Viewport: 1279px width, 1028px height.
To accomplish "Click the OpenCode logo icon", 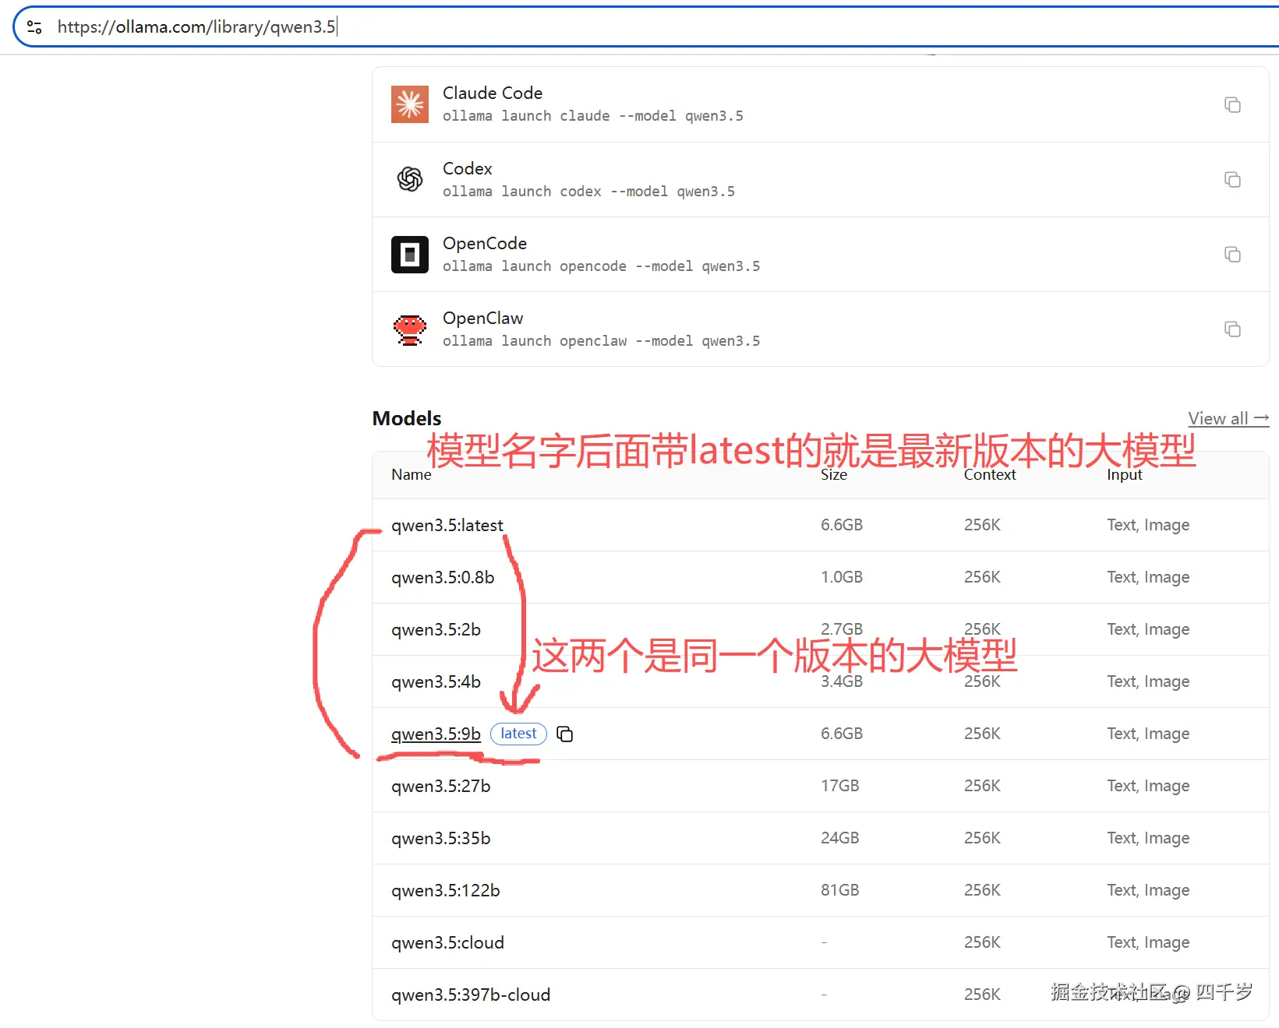I will click(x=410, y=255).
